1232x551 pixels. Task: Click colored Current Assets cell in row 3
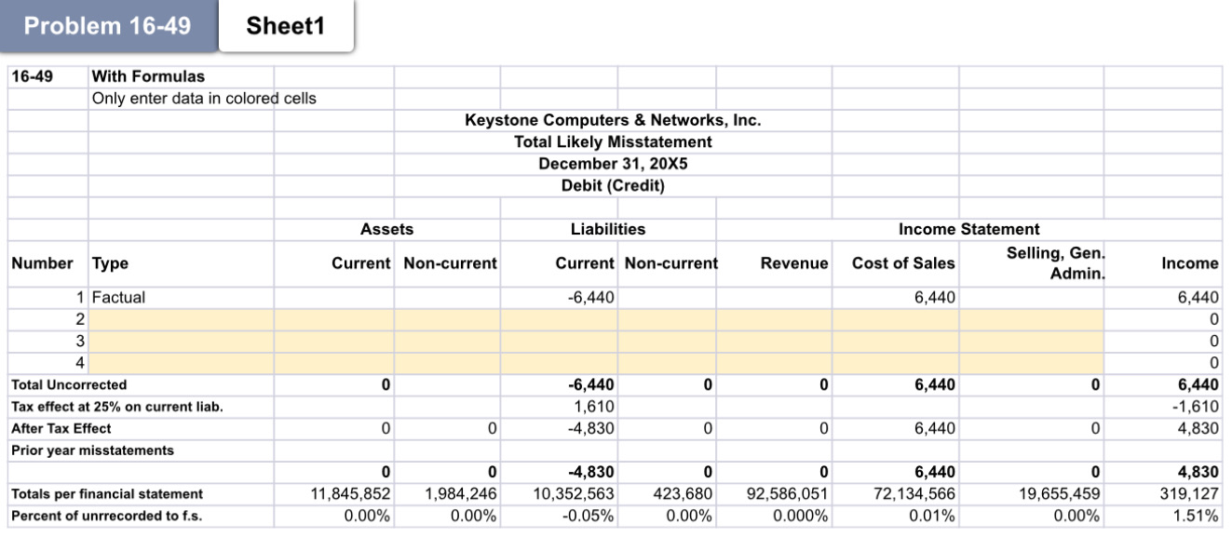tap(334, 341)
